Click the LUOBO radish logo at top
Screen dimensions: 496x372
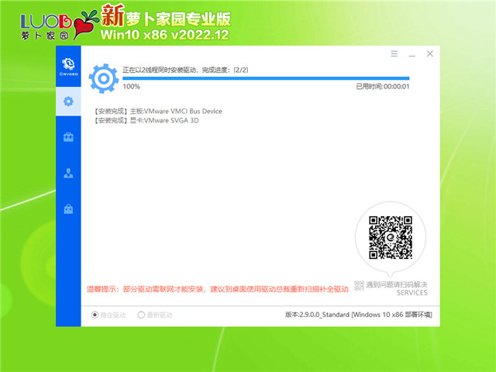(46, 24)
